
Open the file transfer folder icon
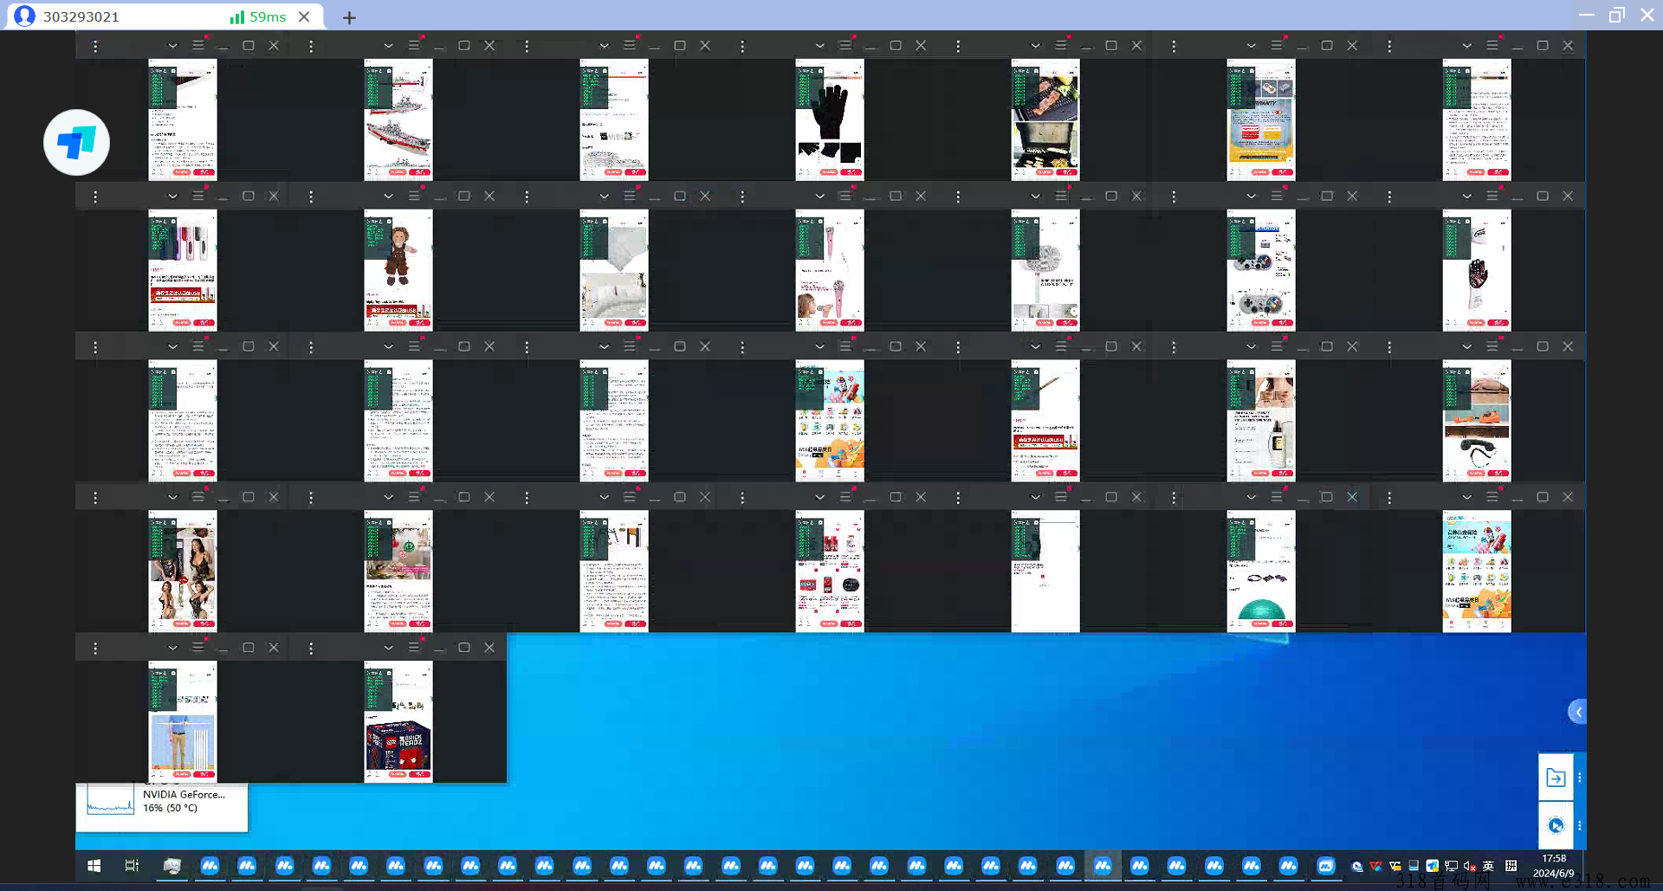coord(1556,778)
